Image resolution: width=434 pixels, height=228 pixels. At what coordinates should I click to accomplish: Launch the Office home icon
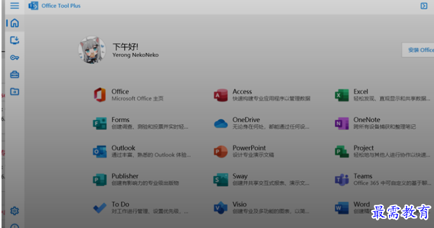(100, 95)
